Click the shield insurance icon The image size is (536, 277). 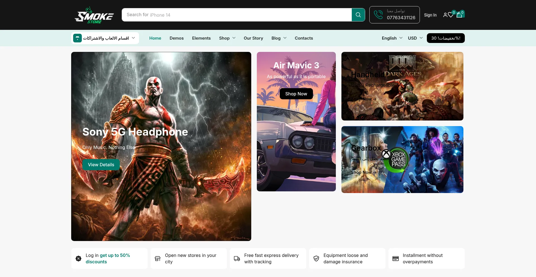click(316, 259)
